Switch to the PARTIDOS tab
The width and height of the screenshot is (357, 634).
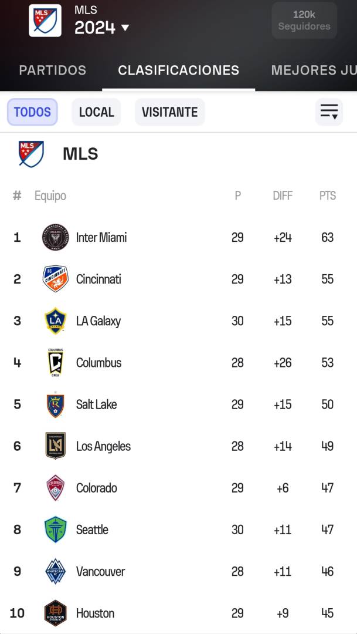(x=53, y=70)
